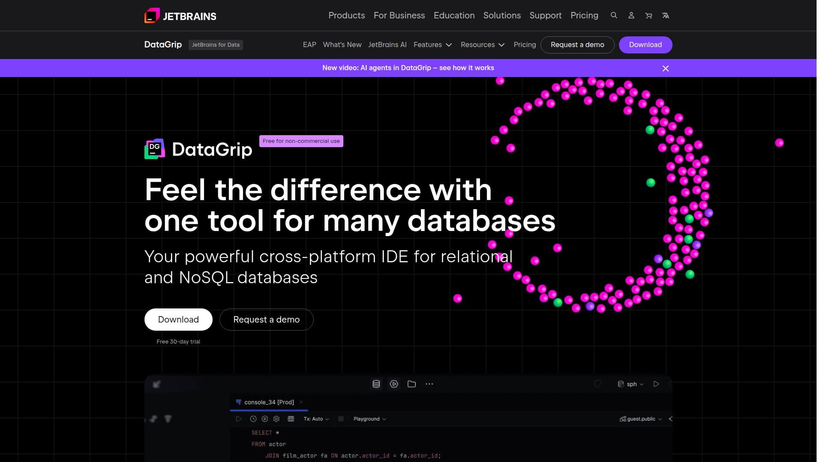823x462 pixels.
Task: Open the JetBrains AI link
Action: point(387,44)
